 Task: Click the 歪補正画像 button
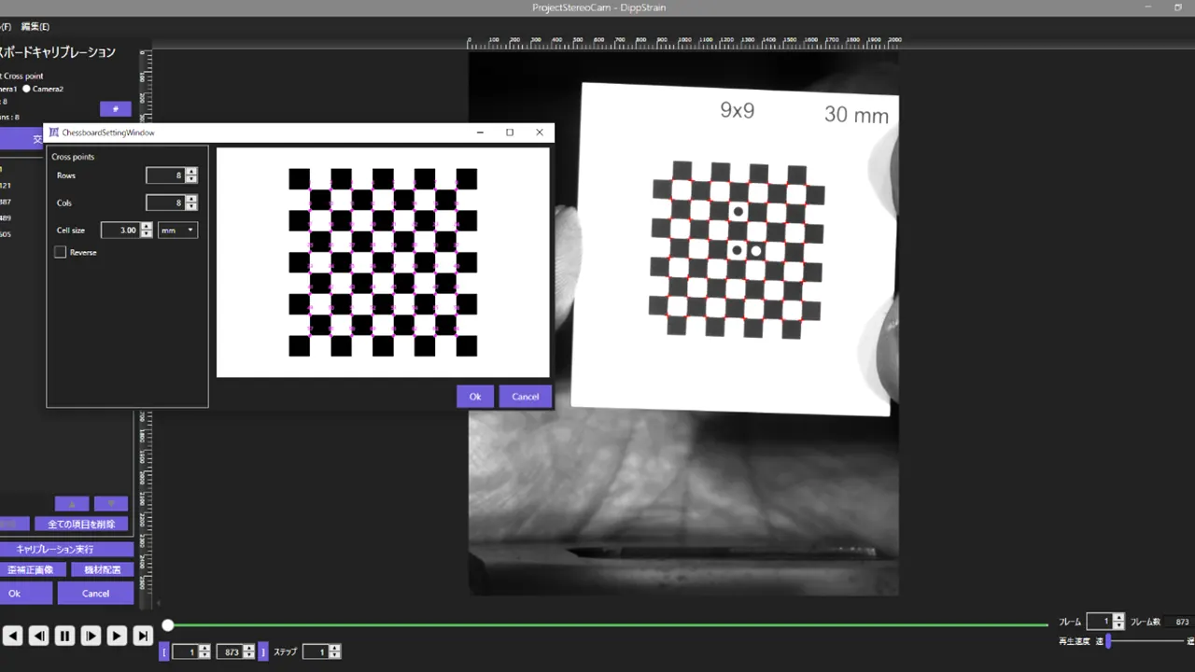pyautogui.click(x=33, y=569)
